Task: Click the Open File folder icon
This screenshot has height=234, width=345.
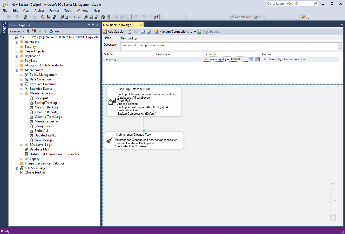Action: (x=43, y=17)
